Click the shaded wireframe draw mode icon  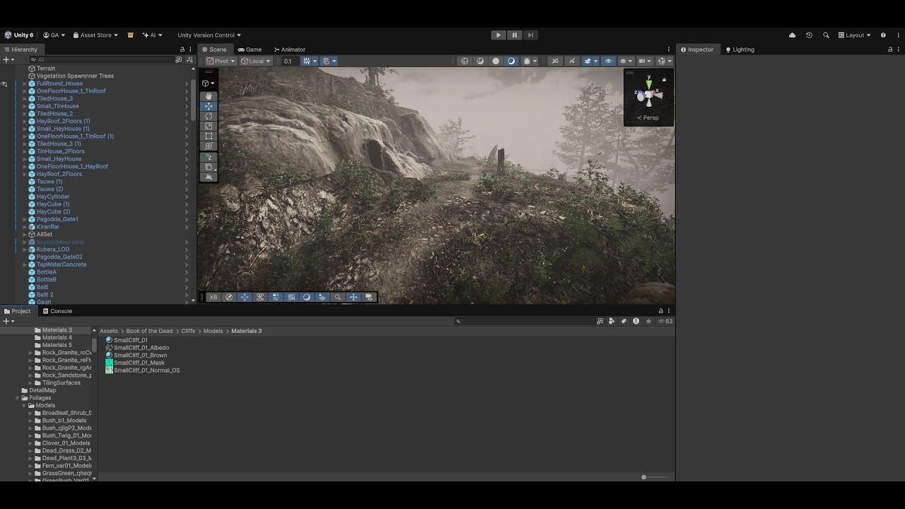pyautogui.click(x=480, y=61)
